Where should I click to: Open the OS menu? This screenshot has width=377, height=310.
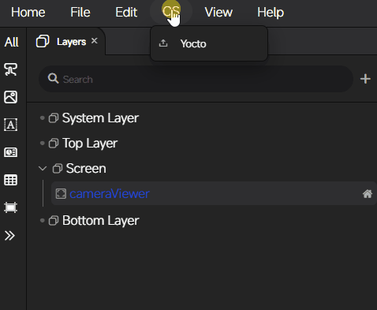click(x=171, y=12)
